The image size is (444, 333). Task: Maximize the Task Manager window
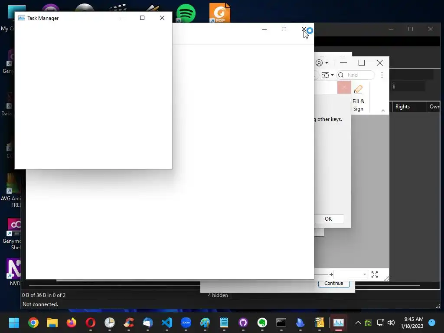click(142, 18)
